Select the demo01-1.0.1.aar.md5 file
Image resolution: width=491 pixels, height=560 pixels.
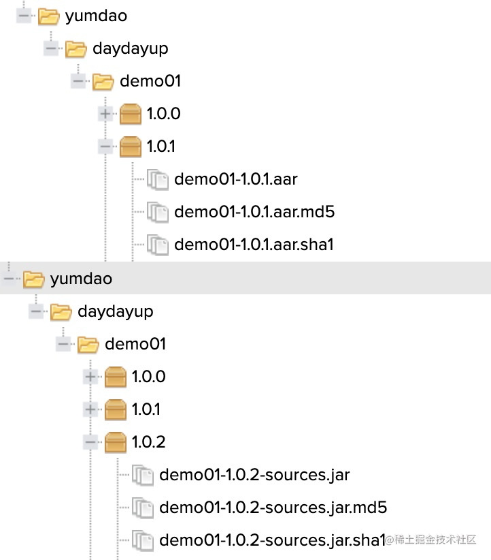(x=254, y=212)
